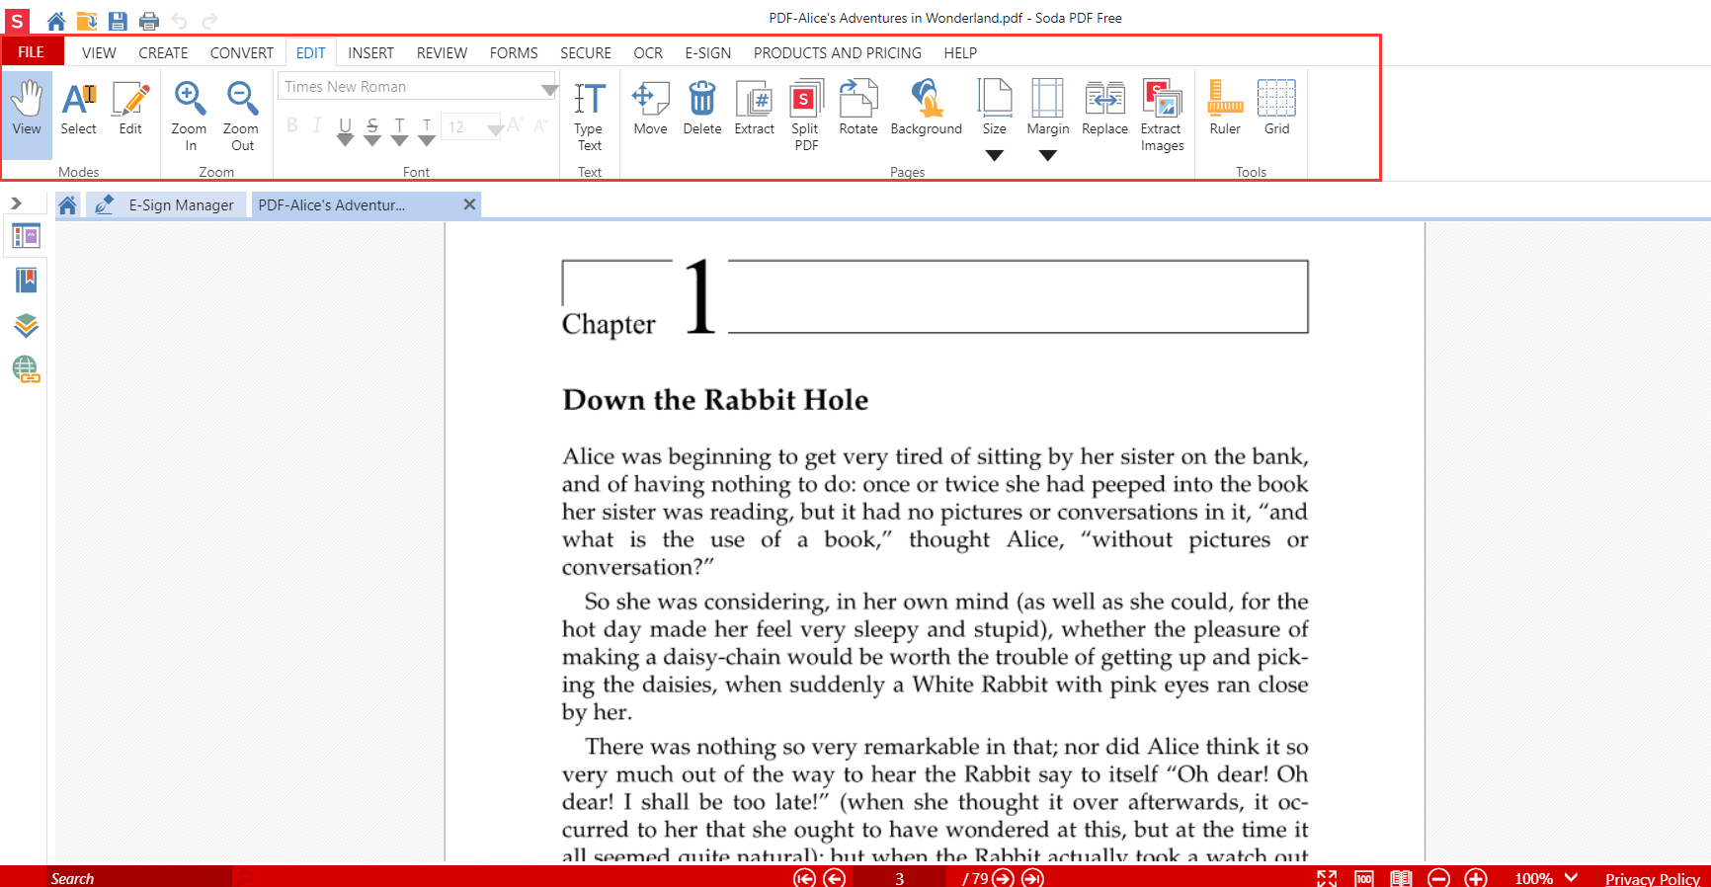Switch to the E-Sign Manager tab
The height and width of the screenshot is (887, 1711).
click(181, 205)
